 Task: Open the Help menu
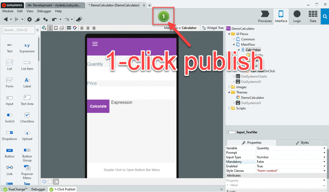[58, 11]
